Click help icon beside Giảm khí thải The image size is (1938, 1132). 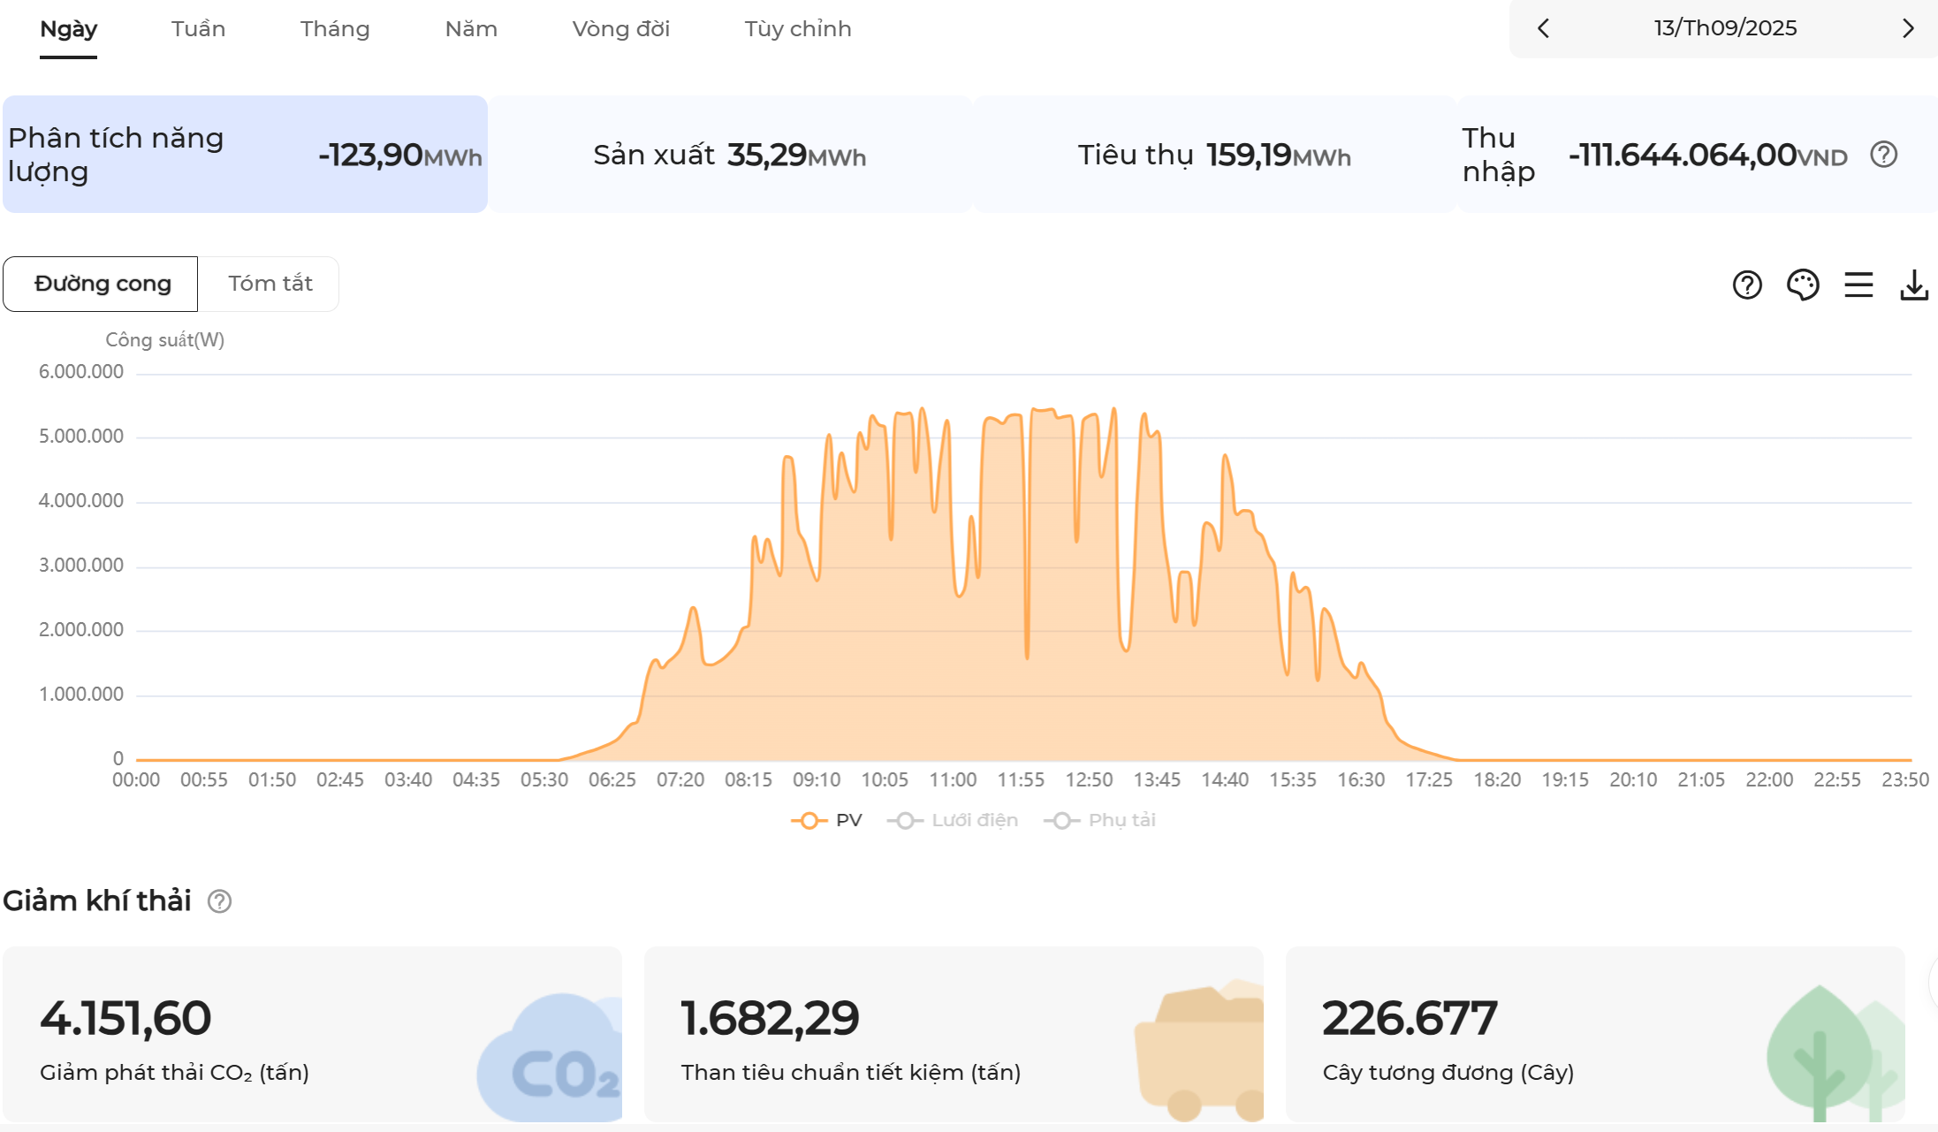pyautogui.click(x=219, y=901)
